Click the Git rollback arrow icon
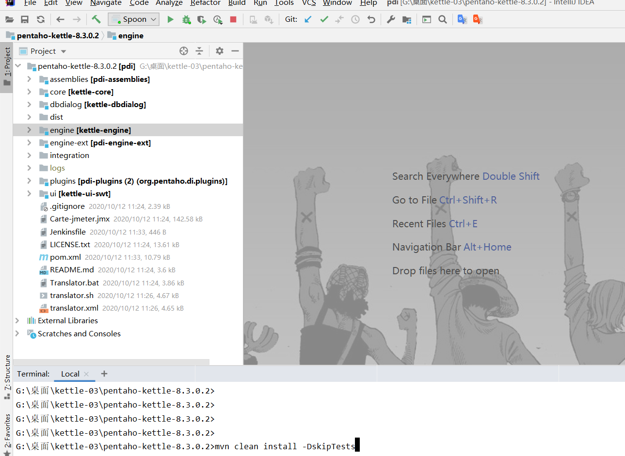The height and width of the screenshot is (456, 625). (371, 19)
